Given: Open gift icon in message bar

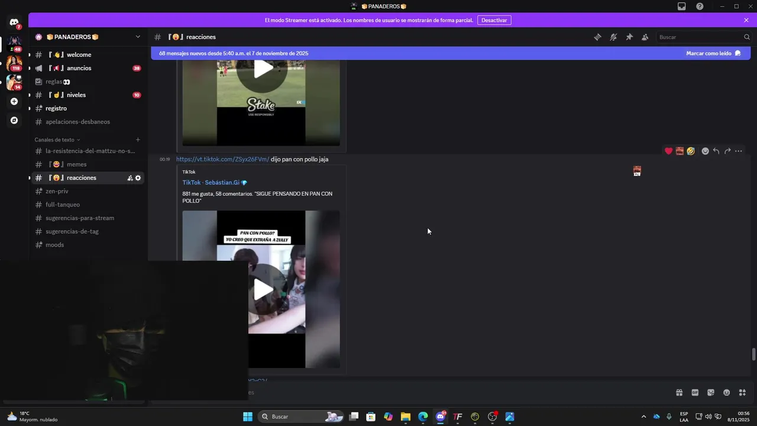Looking at the screenshot, I should (680, 392).
